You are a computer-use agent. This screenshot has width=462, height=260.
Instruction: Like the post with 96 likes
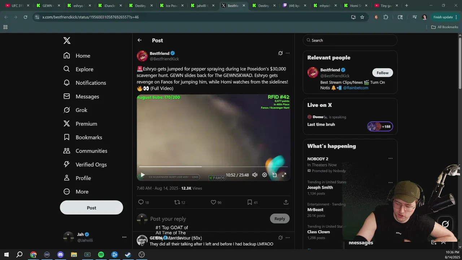[213, 202]
